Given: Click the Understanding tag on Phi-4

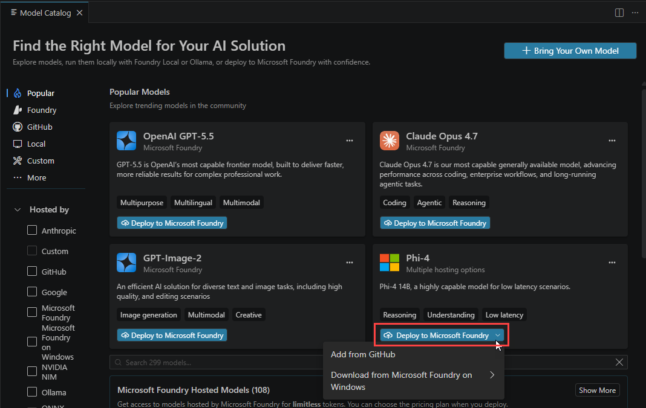Looking at the screenshot, I should point(451,315).
